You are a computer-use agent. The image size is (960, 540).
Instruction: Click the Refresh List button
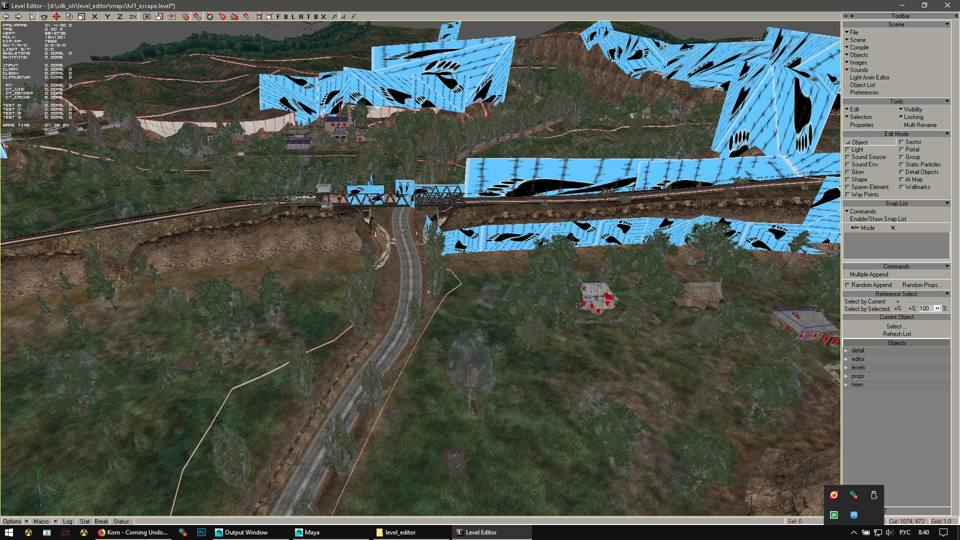[896, 334]
